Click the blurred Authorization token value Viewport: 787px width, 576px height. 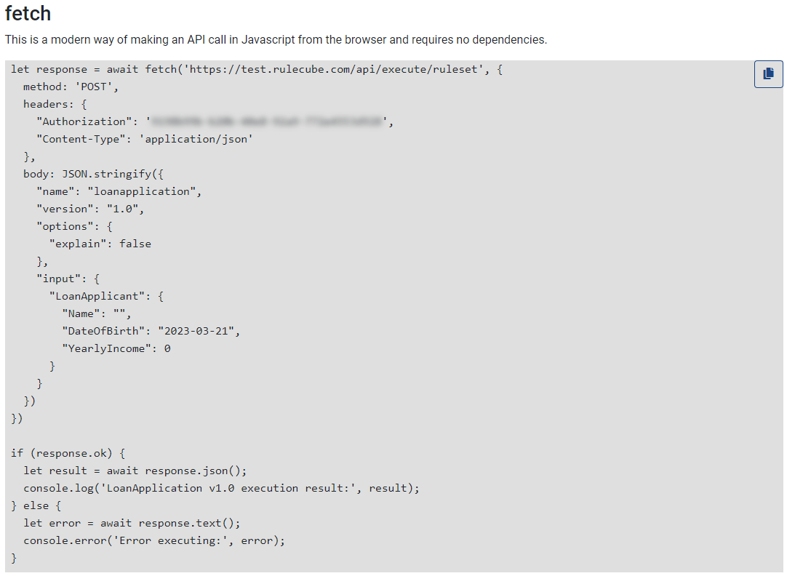pos(268,121)
